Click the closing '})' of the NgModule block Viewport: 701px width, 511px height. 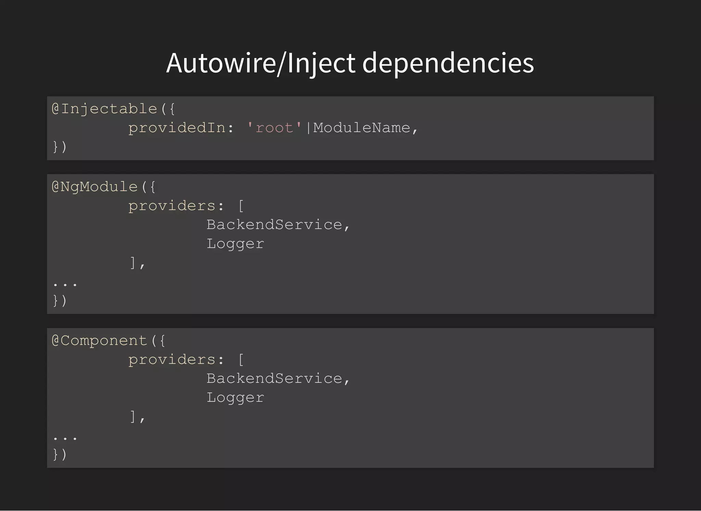point(60,301)
